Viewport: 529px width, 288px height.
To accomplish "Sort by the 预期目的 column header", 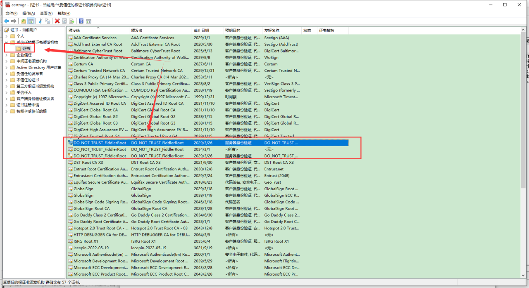I will [x=243, y=31].
